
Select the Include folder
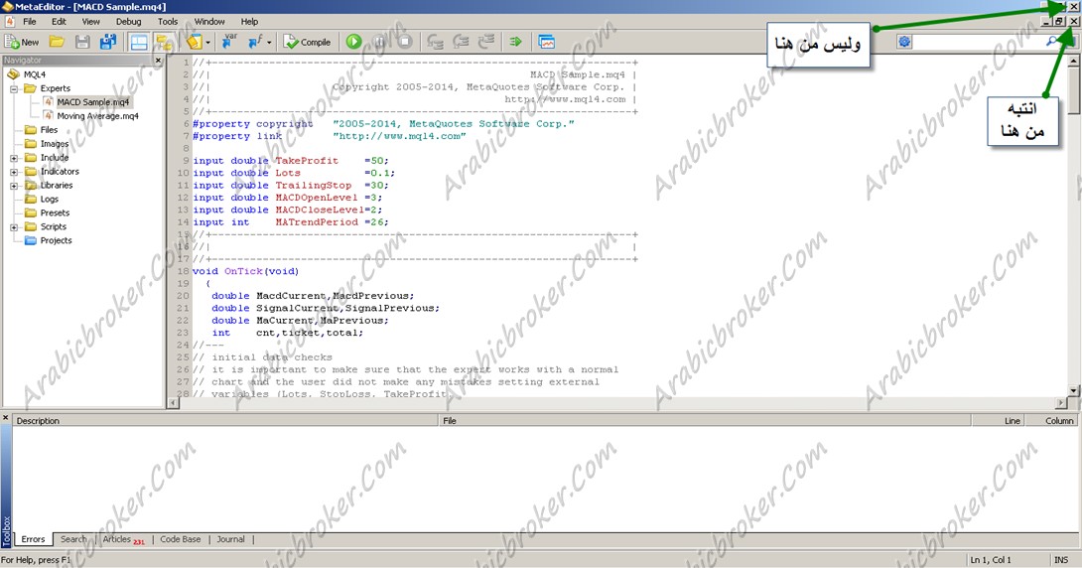pyautogui.click(x=55, y=157)
